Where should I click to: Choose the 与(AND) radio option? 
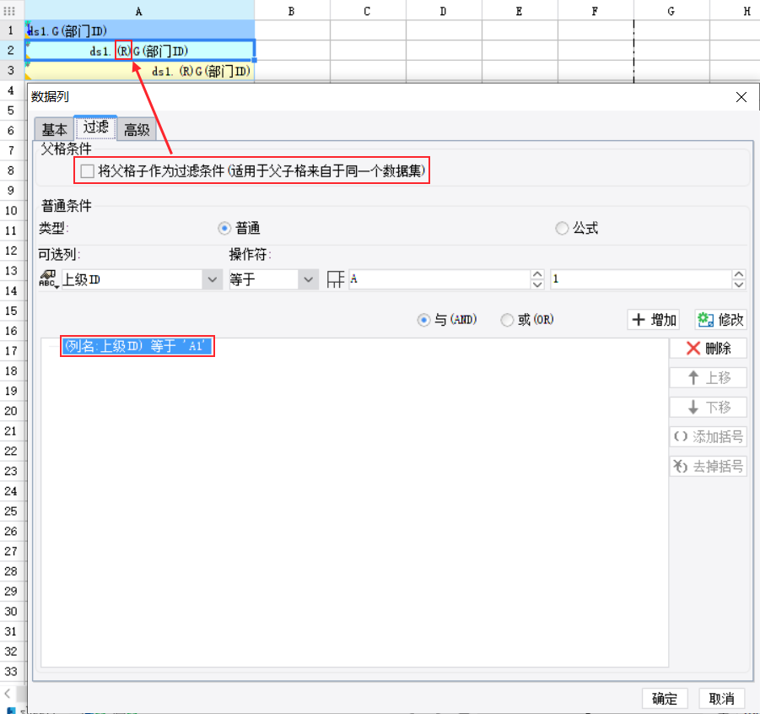(423, 320)
